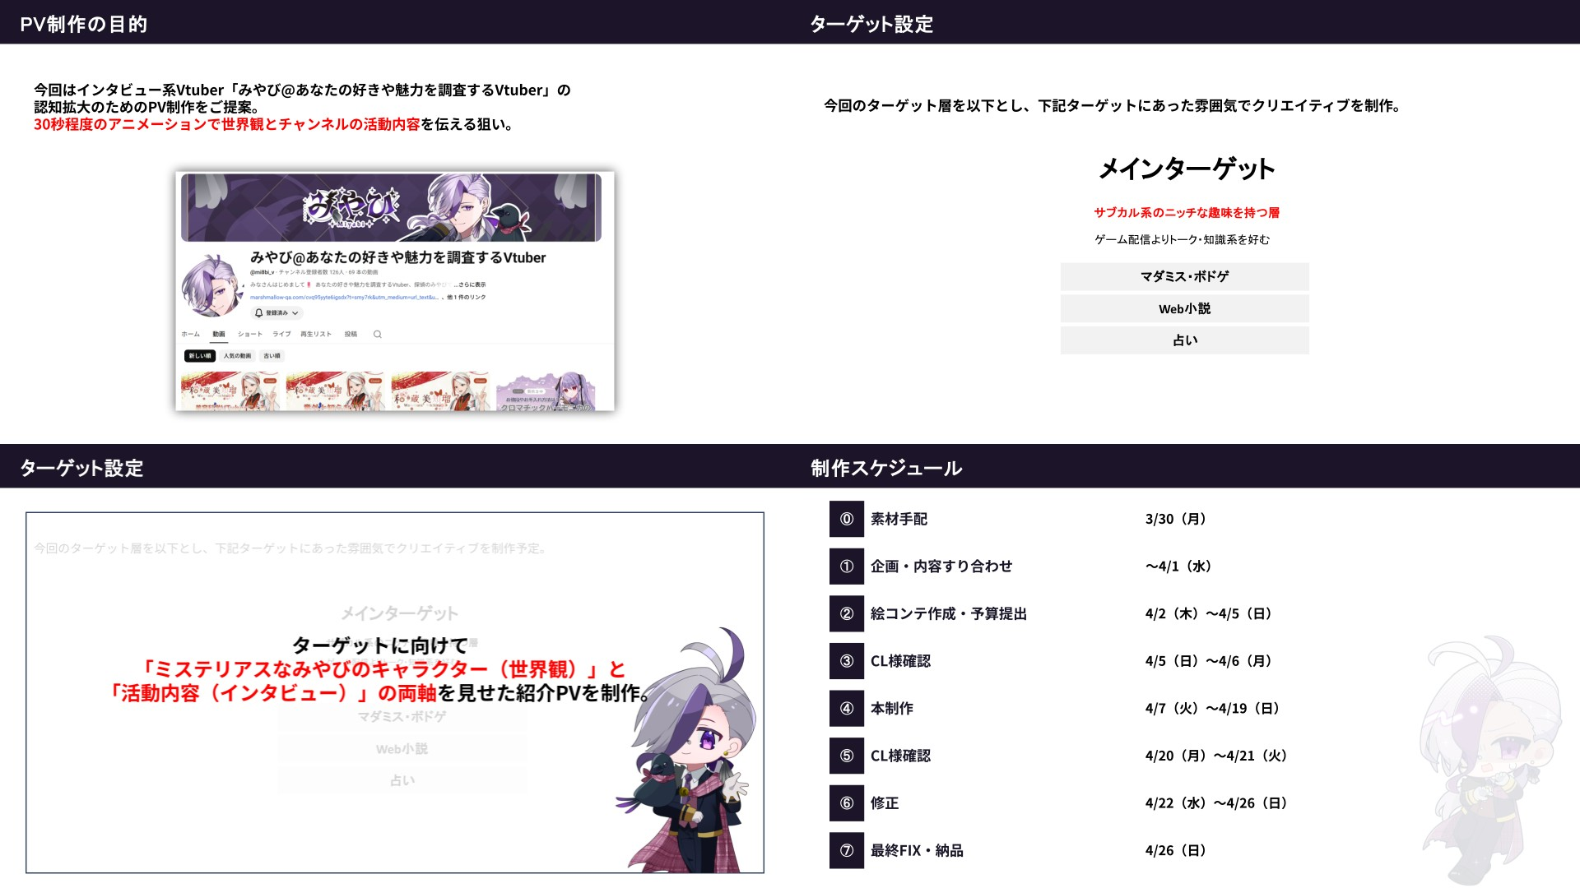The height and width of the screenshot is (888, 1580).
Task: Click the step ② number badge
Action: (x=847, y=613)
